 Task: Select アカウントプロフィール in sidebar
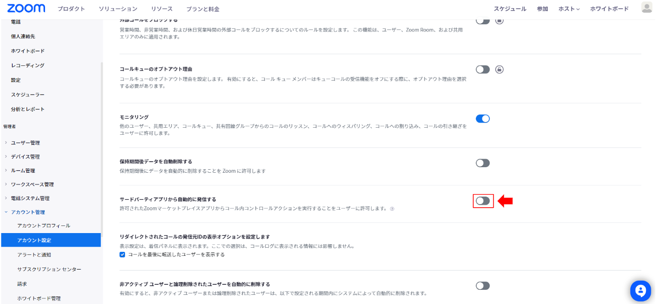[x=44, y=225]
